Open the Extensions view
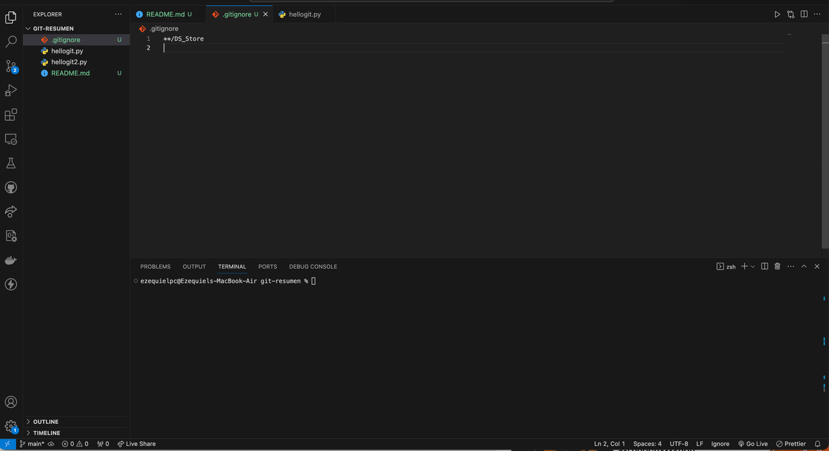 (x=10, y=115)
